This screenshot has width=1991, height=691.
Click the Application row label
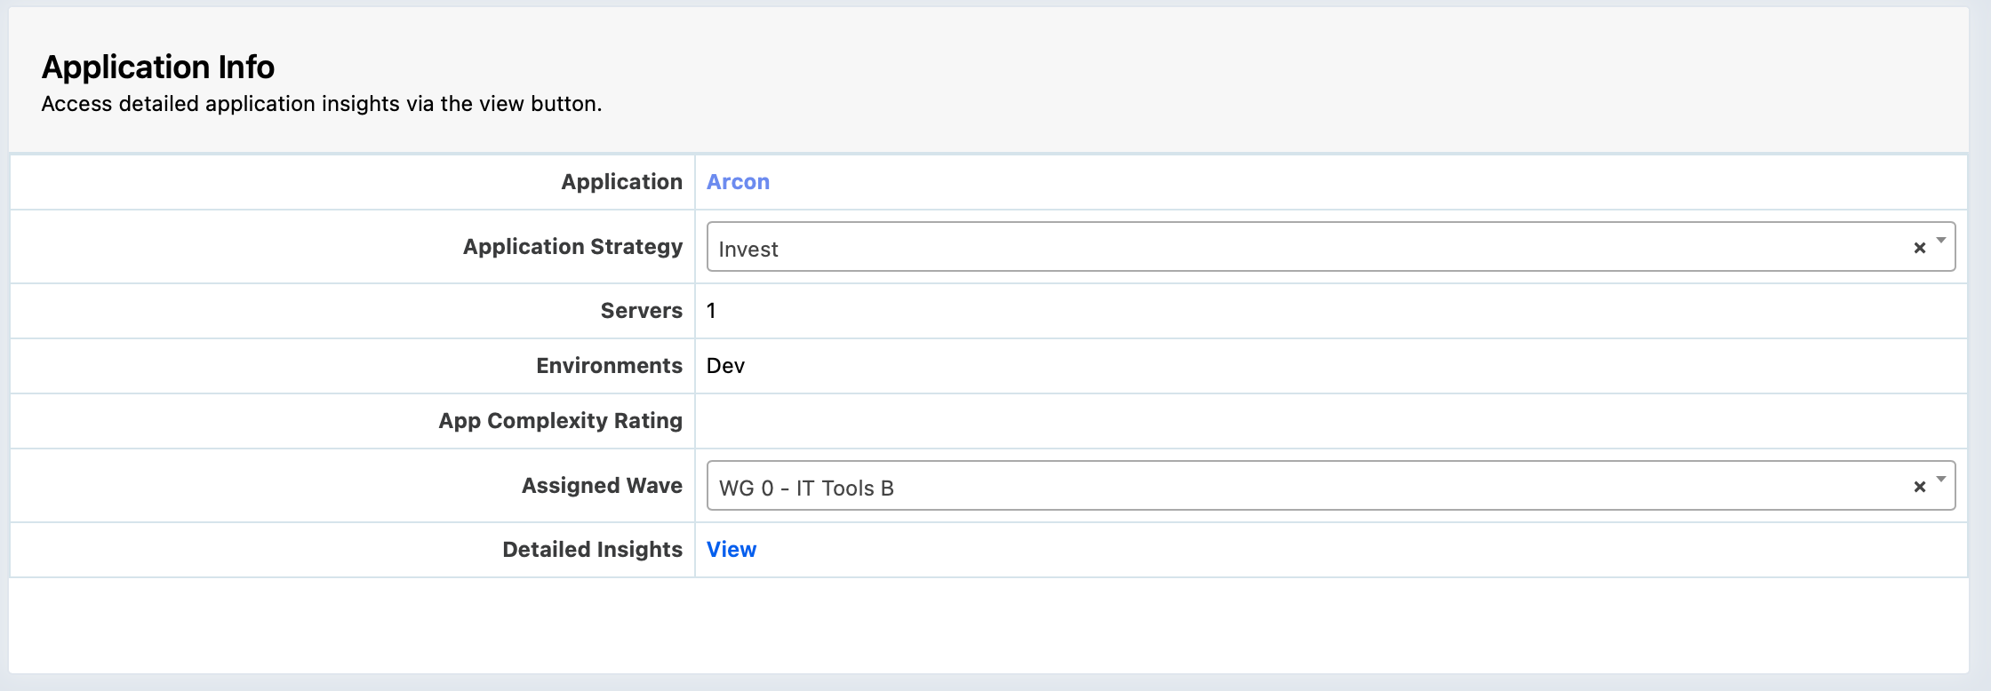tap(621, 182)
